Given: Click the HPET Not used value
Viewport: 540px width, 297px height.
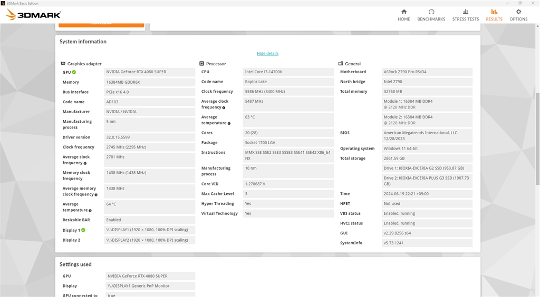Looking at the screenshot, I should (x=427, y=203).
